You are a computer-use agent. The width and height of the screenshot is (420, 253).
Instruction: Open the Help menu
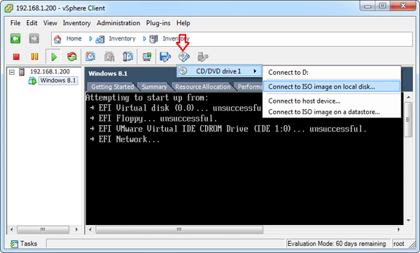183,23
